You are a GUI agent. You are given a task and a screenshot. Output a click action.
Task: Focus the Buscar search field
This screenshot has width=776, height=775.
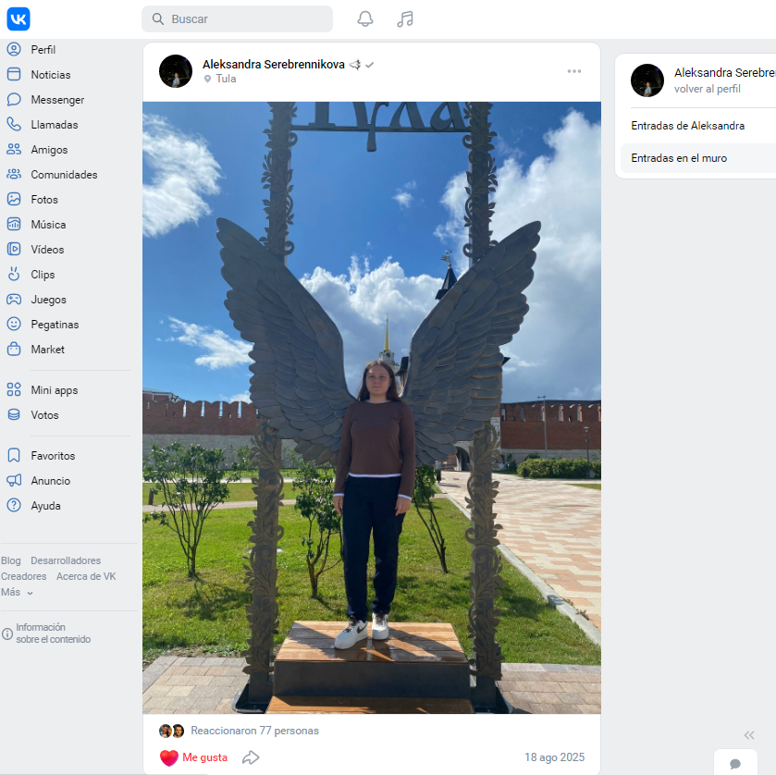click(237, 18)
